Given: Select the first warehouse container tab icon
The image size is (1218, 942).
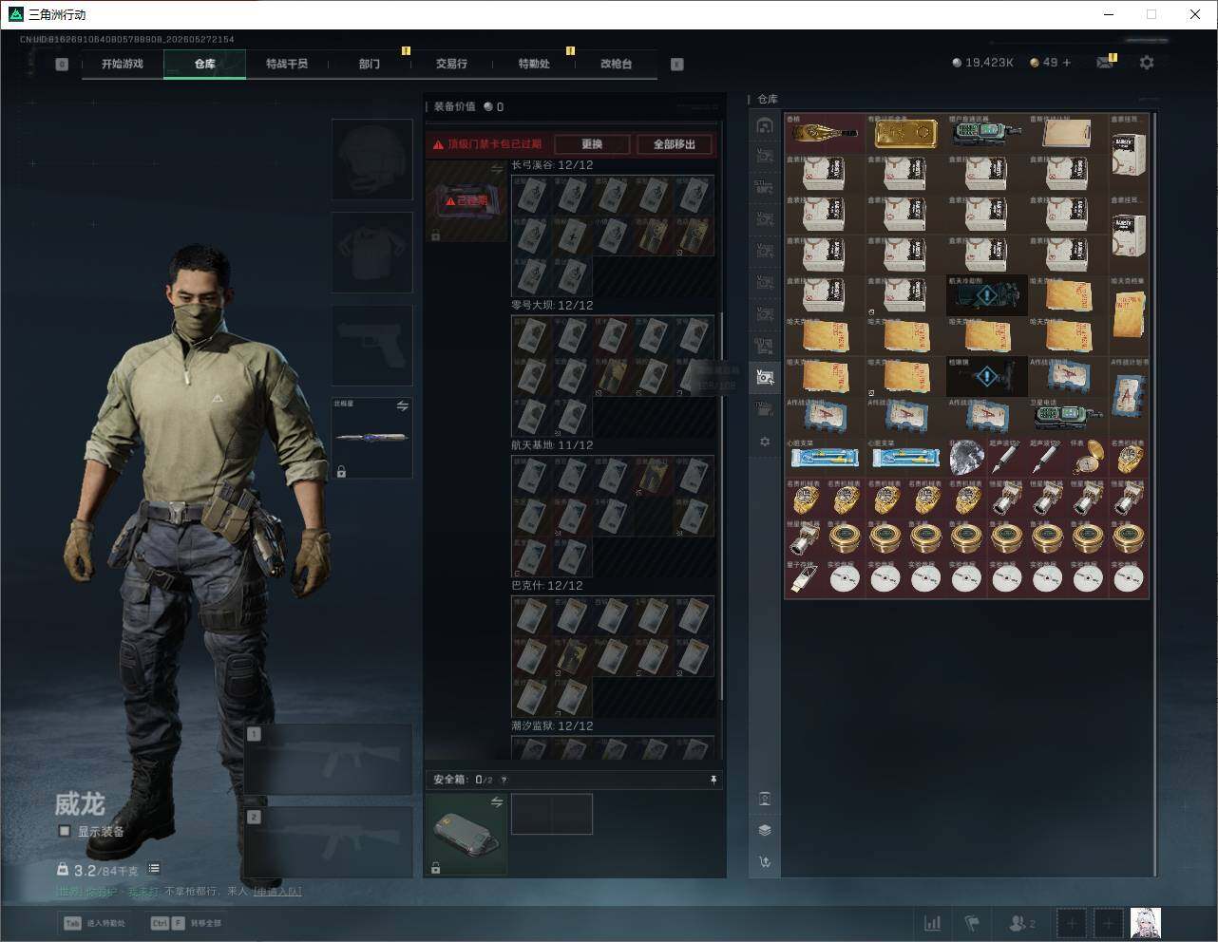Looking at the screenshot, I should pos(765,125).
